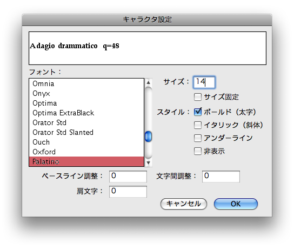Select Orator Std font
Screen dimensions: 294x247
click(86, 123)
